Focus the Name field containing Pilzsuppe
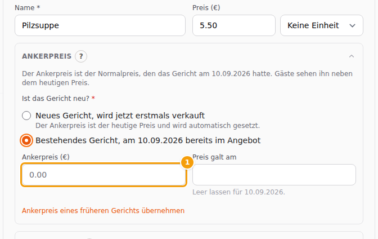The image size is (378, 239). point(100,25)
